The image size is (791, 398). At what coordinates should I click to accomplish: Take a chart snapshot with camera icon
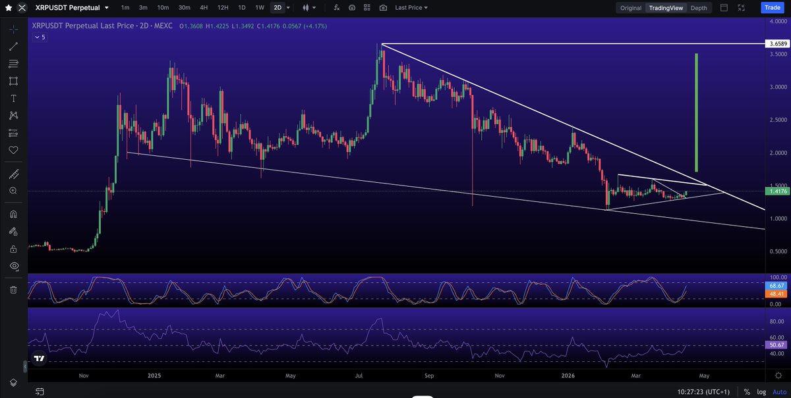384,8
